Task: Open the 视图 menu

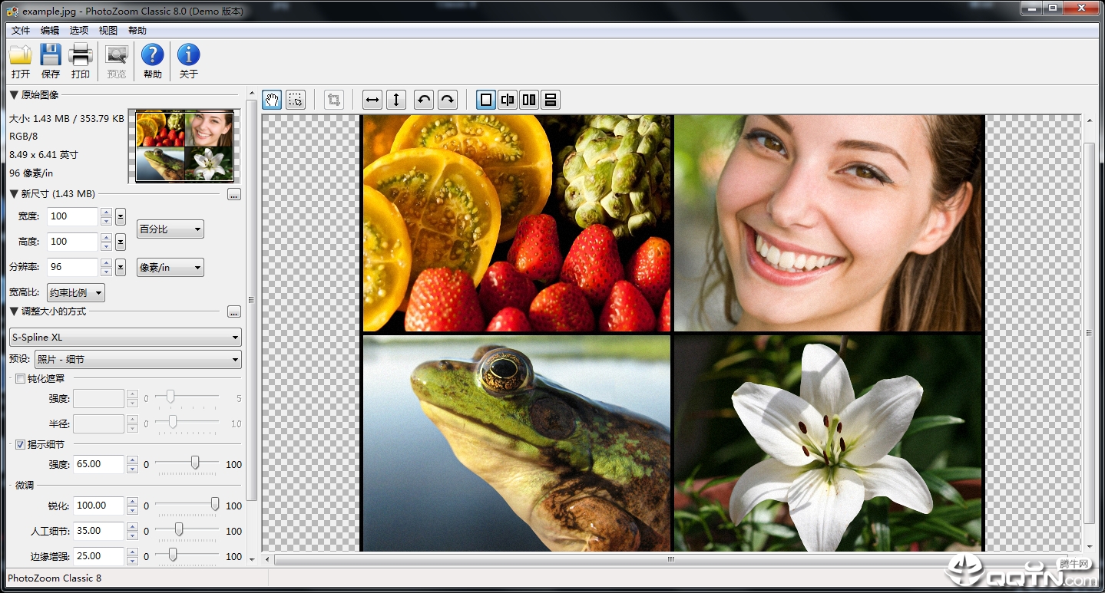Action: 108,31
